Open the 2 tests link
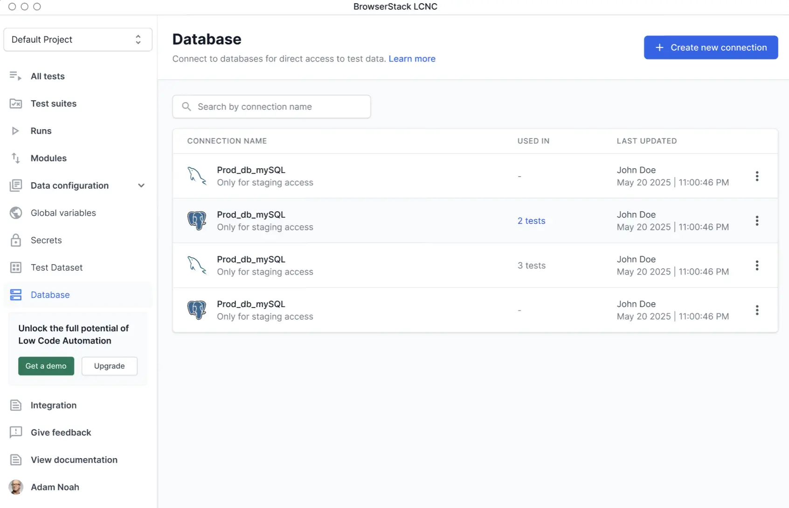789x508 pixels. 531,221
